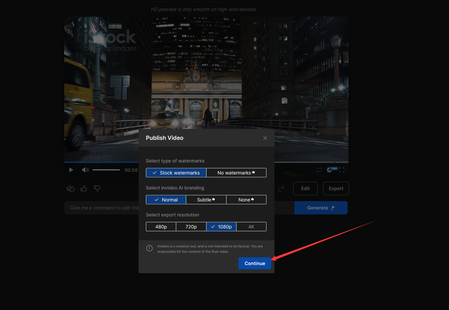
Task: Open the Edit button
Action: pyautogui.click(x=305, y=188)
